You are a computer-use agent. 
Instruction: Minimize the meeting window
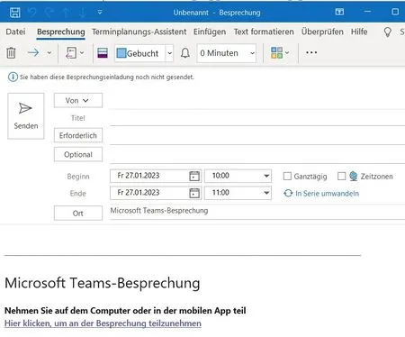coord(367,12)
